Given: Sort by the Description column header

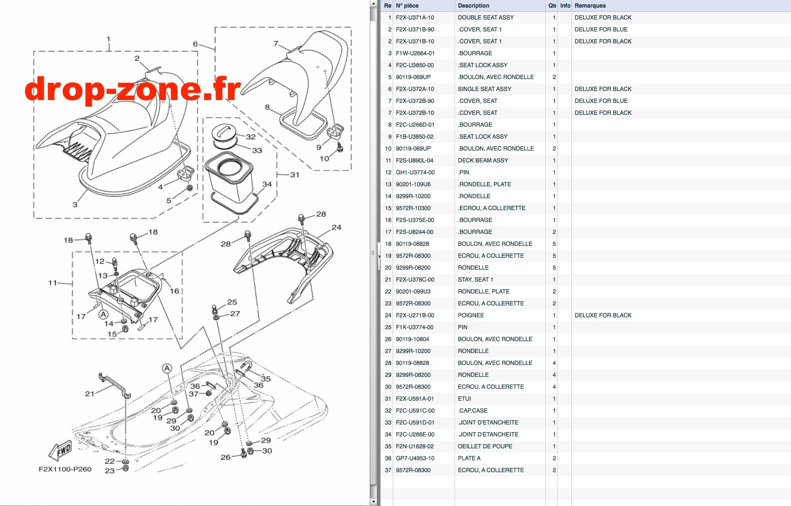Looking at the screenshot, I should coord(499,6).
